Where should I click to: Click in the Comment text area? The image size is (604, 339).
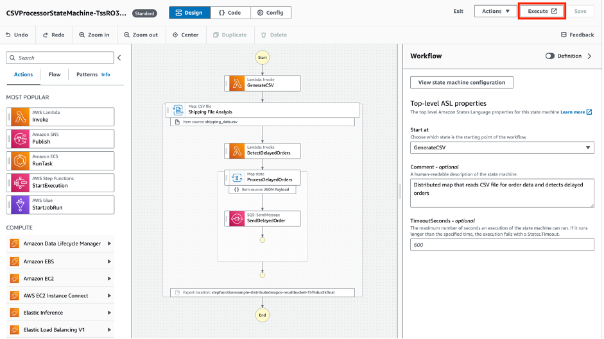(502, 193)
